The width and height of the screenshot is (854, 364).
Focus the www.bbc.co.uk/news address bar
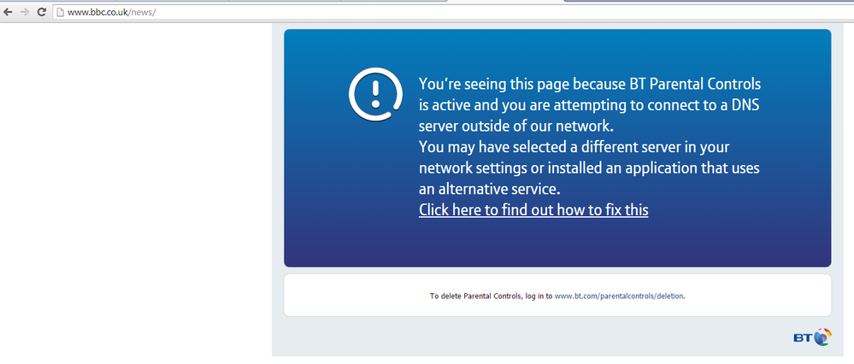coord(453,13)
